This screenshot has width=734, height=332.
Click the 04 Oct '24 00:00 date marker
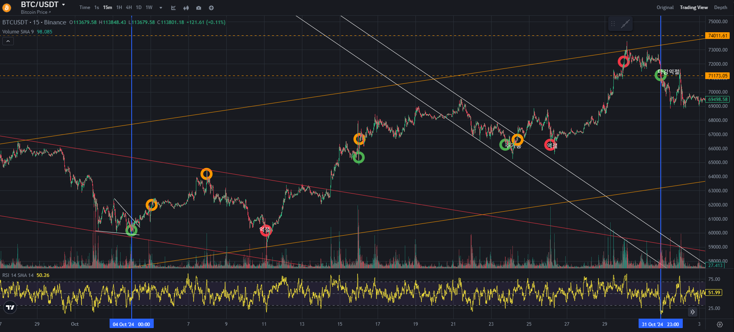click(x=131, y=324)
